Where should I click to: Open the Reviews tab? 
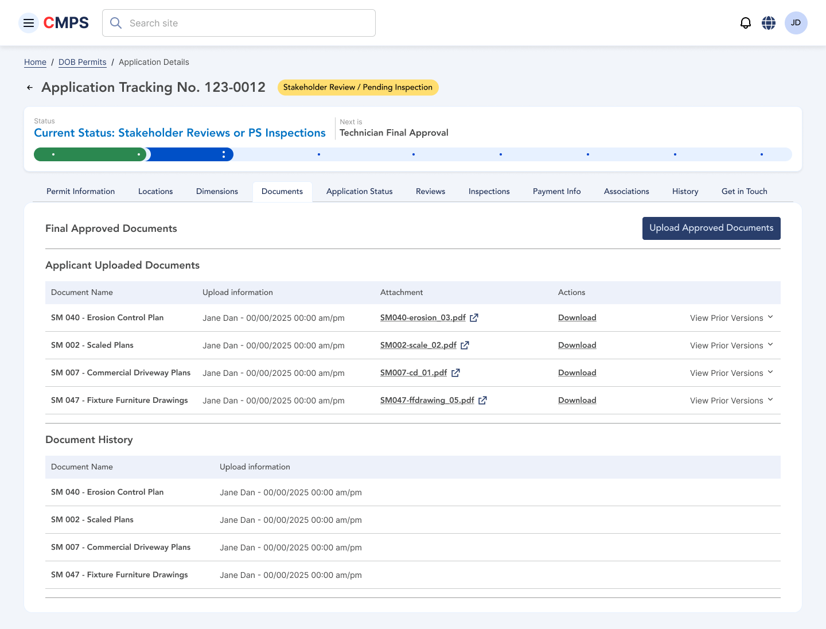(x=430, y=192)
